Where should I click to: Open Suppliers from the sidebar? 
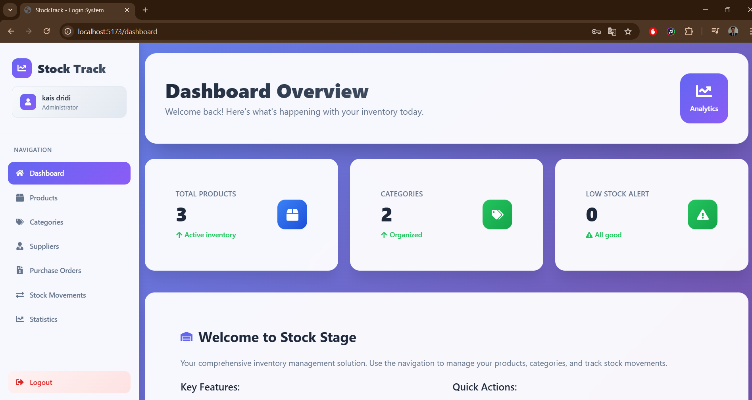pyautogui.click(x=69, y=246)
